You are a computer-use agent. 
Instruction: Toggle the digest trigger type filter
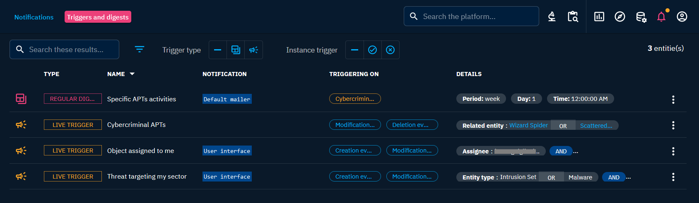click(x=236, y=50)
